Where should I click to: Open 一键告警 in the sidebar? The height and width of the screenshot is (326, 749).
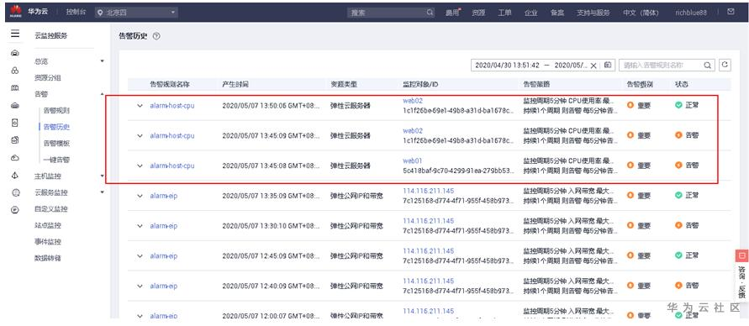[x=56, y=160]
